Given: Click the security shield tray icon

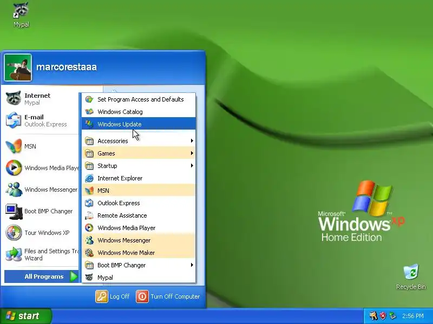Looking at the screenshot, I should point(383,316).
